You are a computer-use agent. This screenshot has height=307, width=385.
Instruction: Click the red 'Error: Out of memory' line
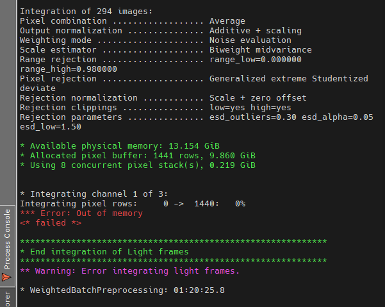coord(81,213)
